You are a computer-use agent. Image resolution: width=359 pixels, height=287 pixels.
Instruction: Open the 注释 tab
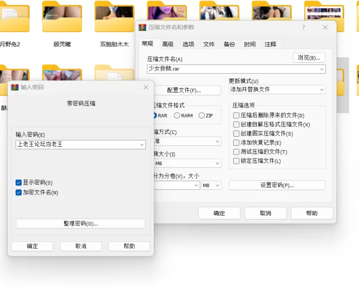click(x=271, y=44)
